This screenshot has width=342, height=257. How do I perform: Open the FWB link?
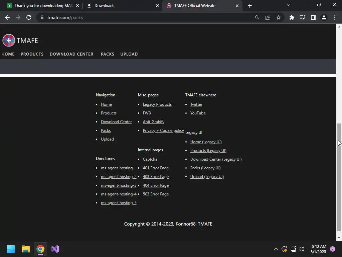147,113
